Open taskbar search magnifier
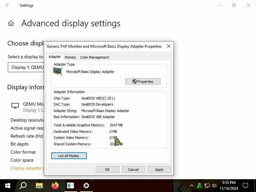This screenshot has width=256, height=192. coord(23,186)
